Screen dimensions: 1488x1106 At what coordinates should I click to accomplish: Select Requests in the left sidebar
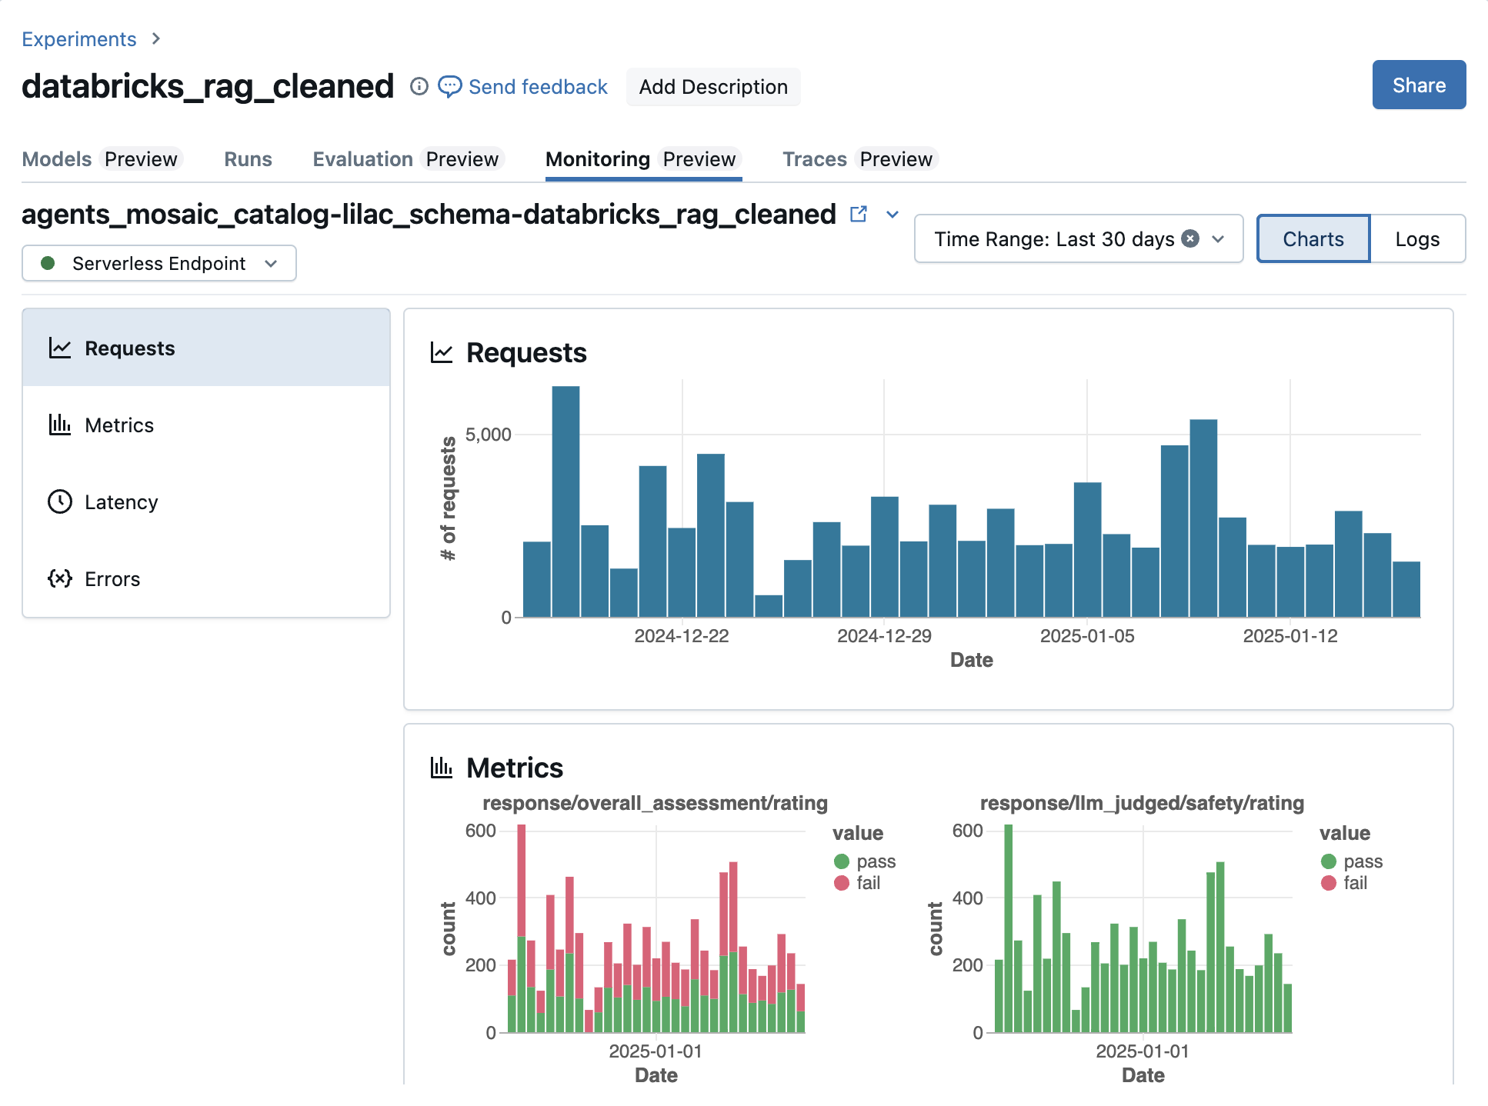click(x=206, y=348)
